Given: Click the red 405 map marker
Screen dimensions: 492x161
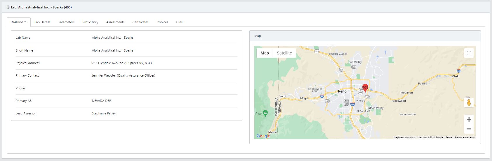Looking at the screenshot, I should pyautogui.click(x=365, y=88).
